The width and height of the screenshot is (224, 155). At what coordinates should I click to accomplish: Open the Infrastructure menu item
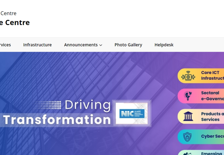[x=37, y=45]
